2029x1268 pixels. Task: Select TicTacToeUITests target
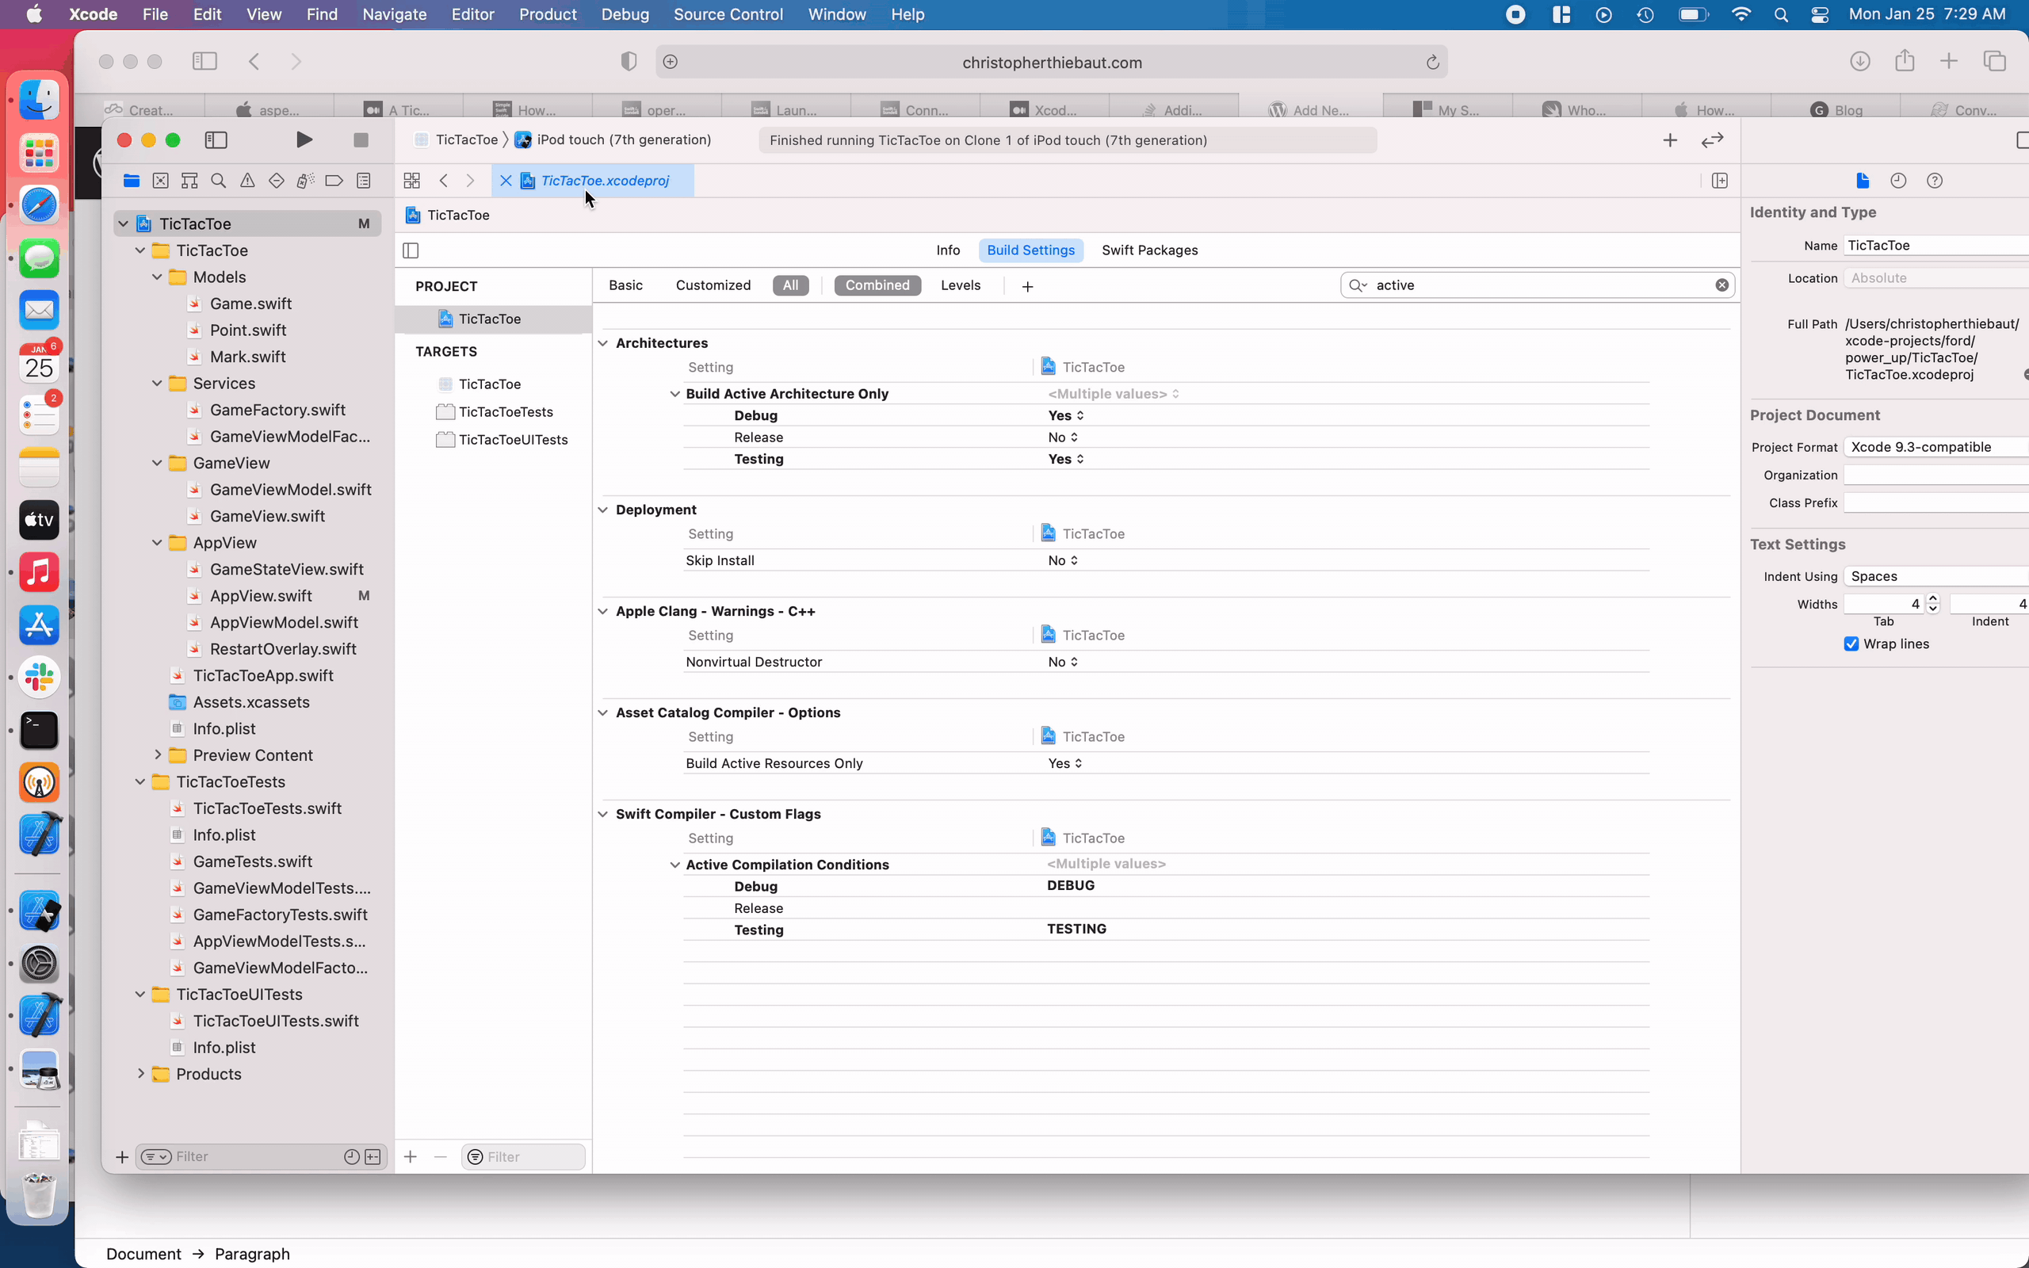click(x=502, y=439)
